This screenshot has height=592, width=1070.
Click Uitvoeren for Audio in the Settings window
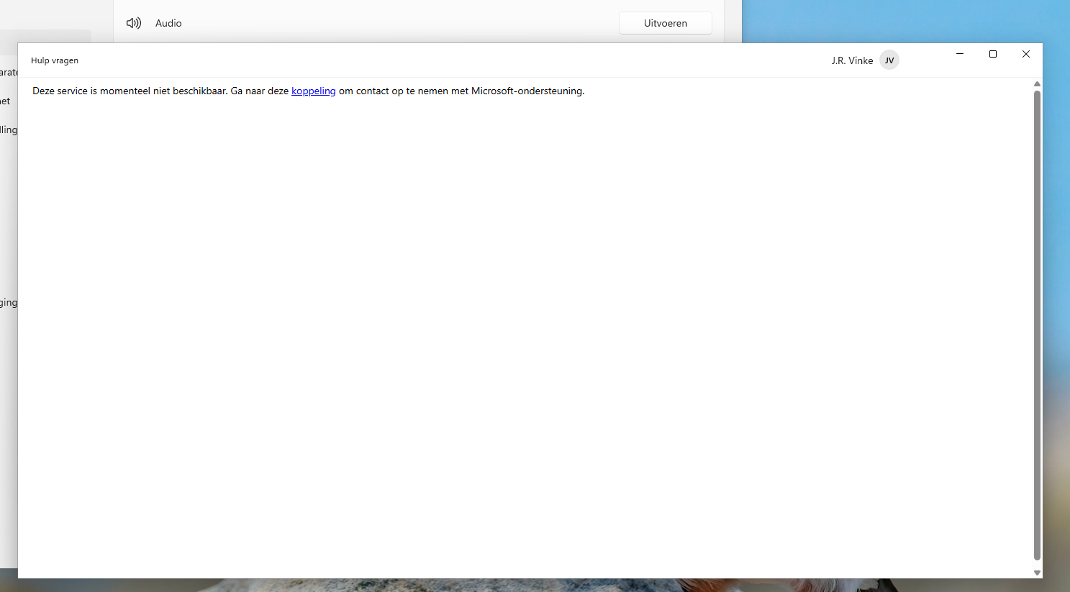point(666,23)
